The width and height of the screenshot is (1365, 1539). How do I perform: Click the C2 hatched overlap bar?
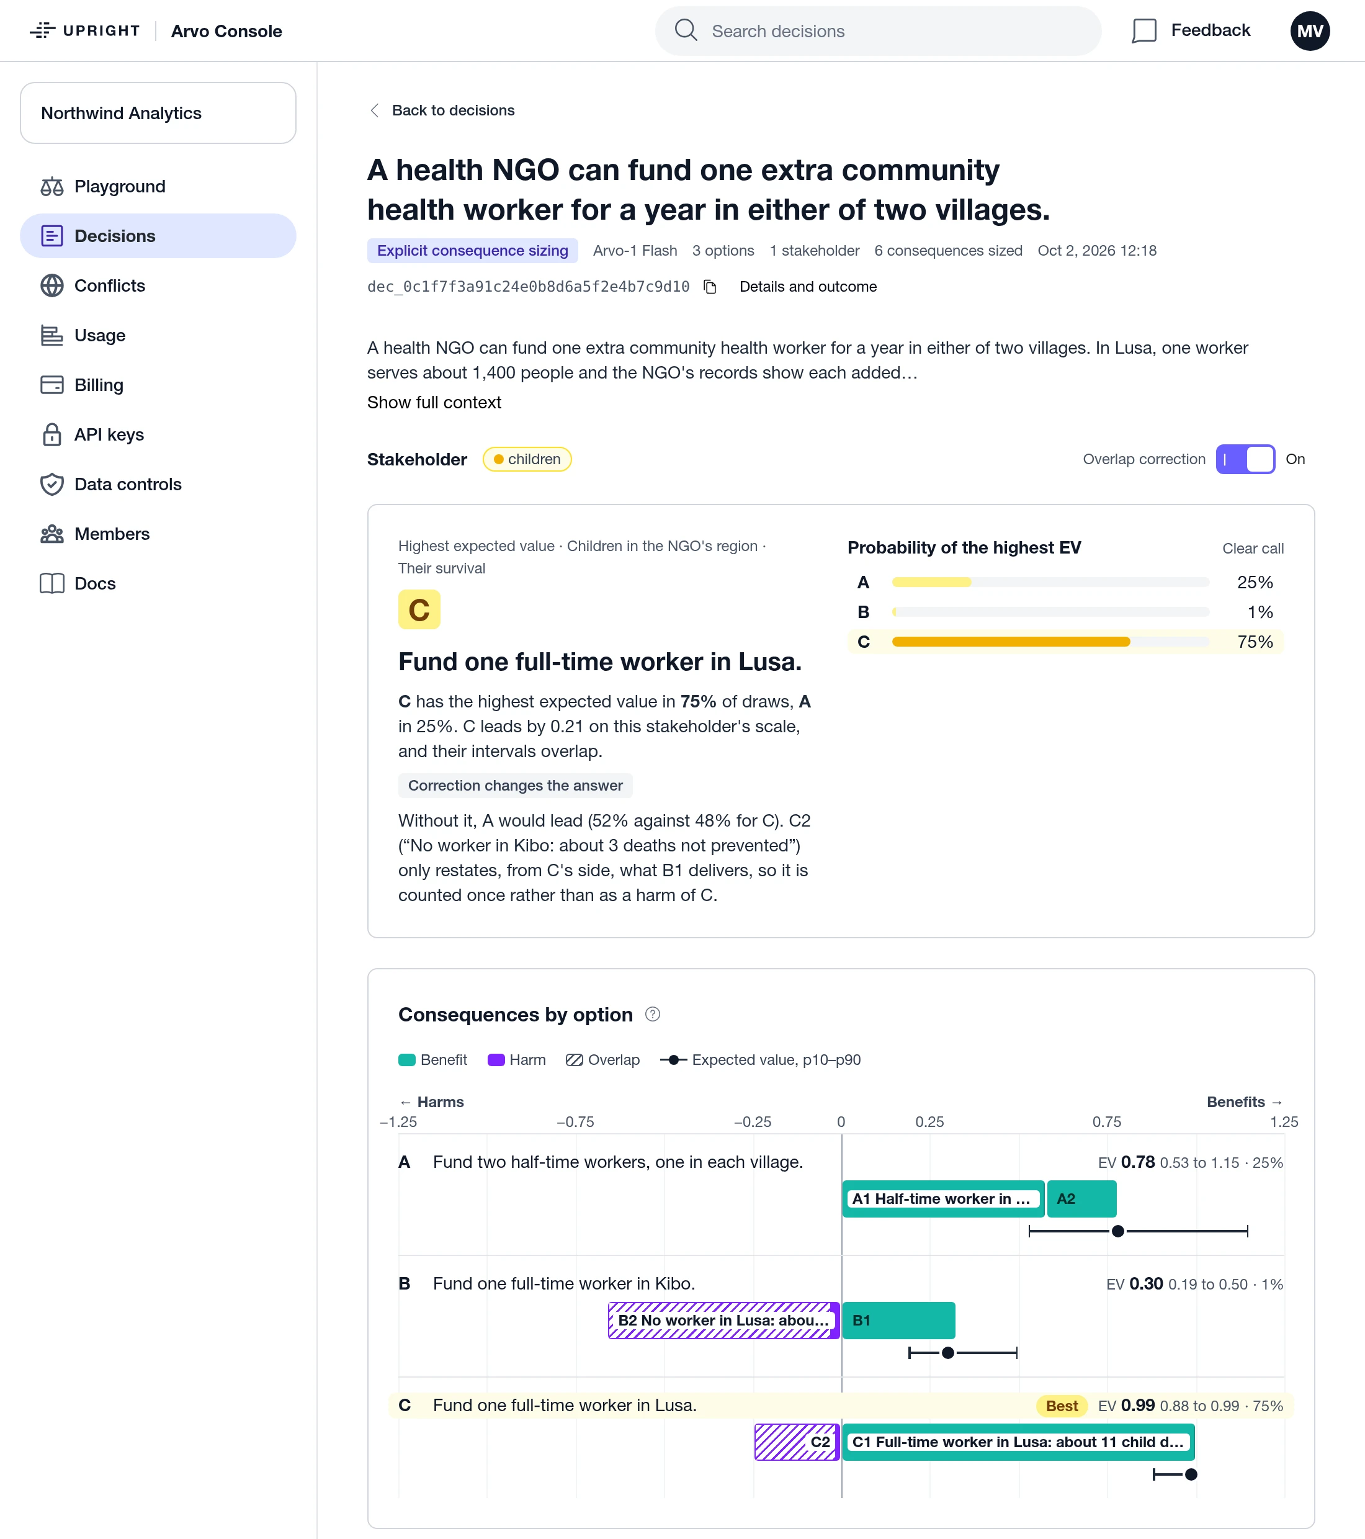click(x=797, y=1442)
